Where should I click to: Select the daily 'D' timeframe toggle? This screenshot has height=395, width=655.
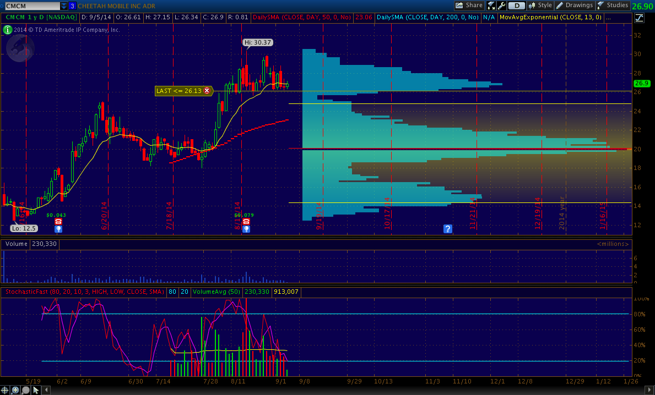click(x=516, y=6)
